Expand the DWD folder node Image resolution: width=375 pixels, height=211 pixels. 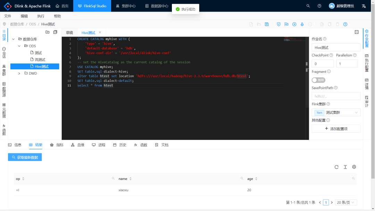tap(19, 73)
